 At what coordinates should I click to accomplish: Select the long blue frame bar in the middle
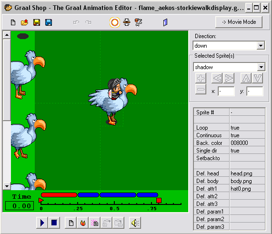(118, 195)
